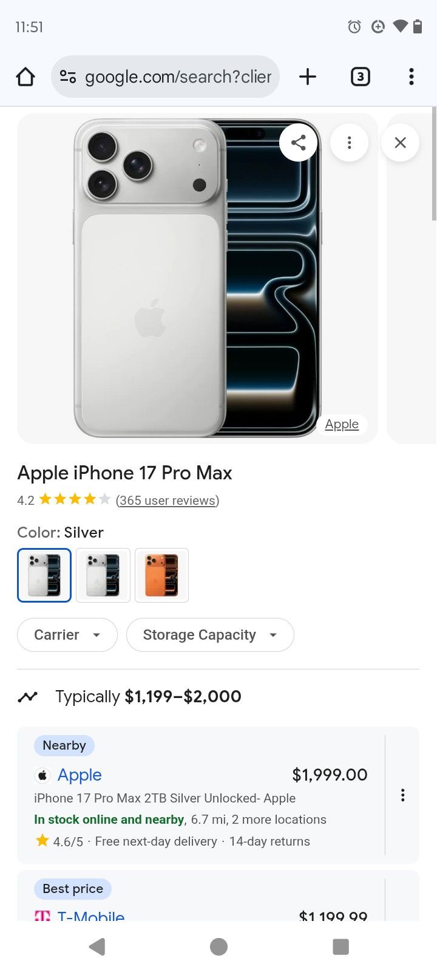Open the Storage Capacity dropdown
437x972 pixels.
pyautogui.click(x=209, y=635)
